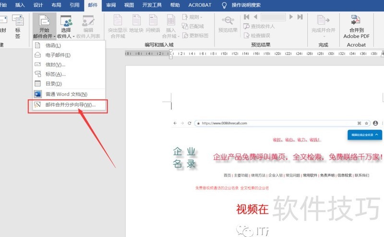Go to first record arrow
384x237 pixels.
(x=246, y=17)
